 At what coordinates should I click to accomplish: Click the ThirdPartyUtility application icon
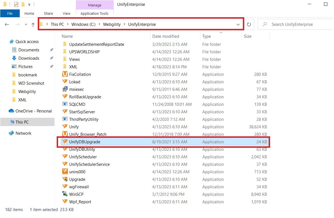click(x=65, y=119)
